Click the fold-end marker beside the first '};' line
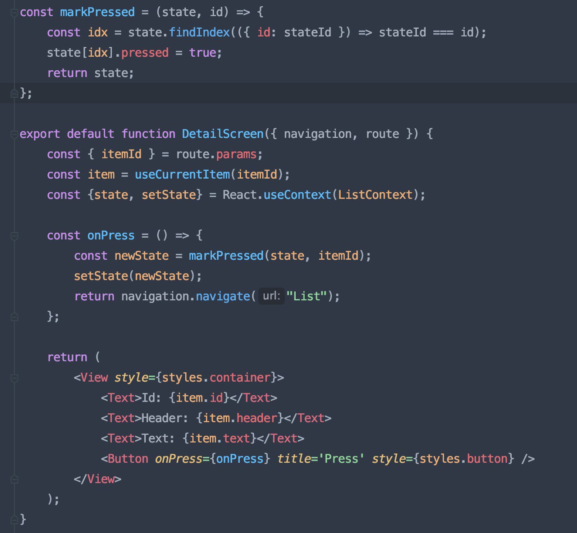This screenshot has height=533, width=577. (14, 93)
